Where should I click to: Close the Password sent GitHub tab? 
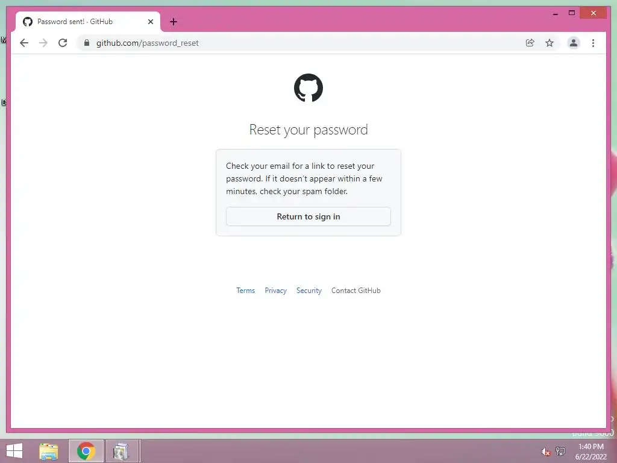[x=151, y=22]
